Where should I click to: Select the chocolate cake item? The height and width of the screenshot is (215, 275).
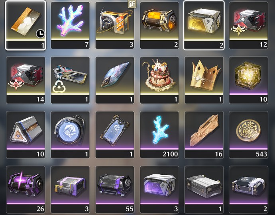click(159, 80)
